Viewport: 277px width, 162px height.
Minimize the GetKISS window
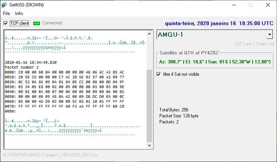234,5
